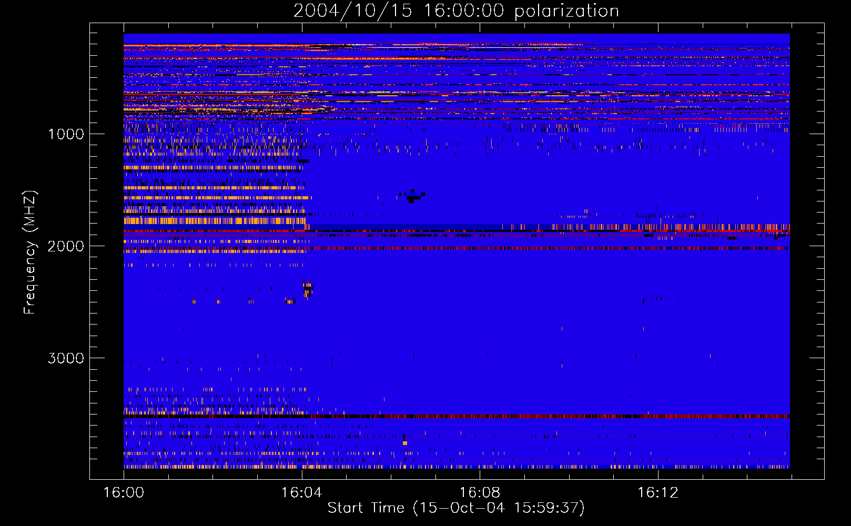Click the 'Start Time (15-Oct-04 15:59:37)' label
The image size is (851, 526).
pos(456,508)
